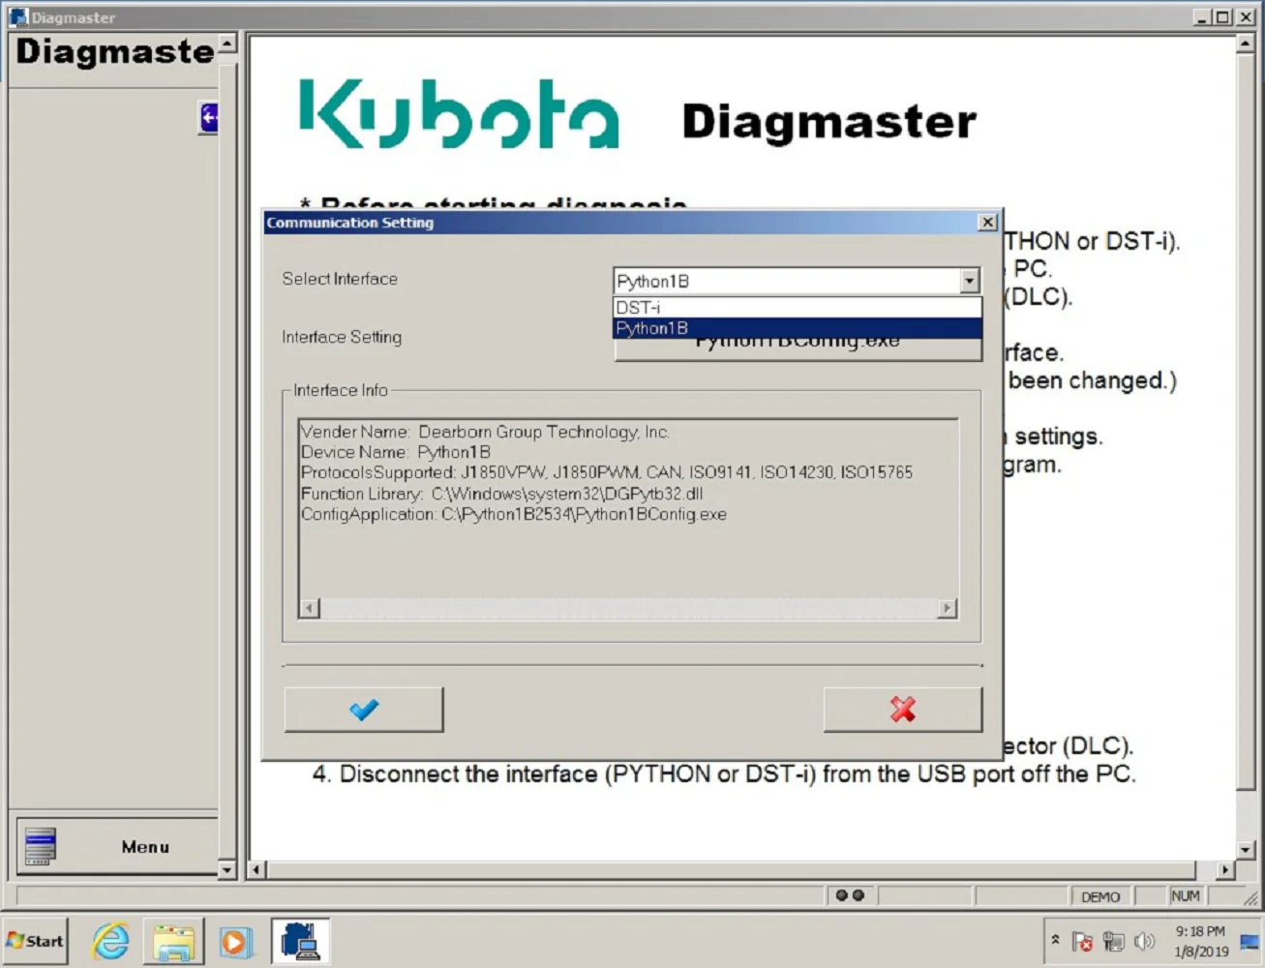Open the Windows Start menu

(x=35, y=941)
